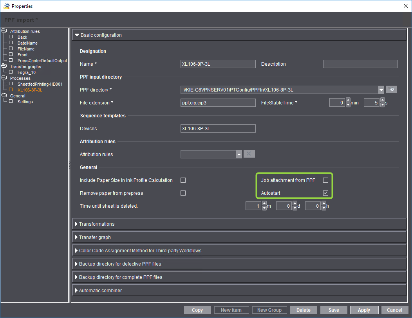Open the browse icon beside PPF directory field
This screenshot has height=318, width=412.
391,89
